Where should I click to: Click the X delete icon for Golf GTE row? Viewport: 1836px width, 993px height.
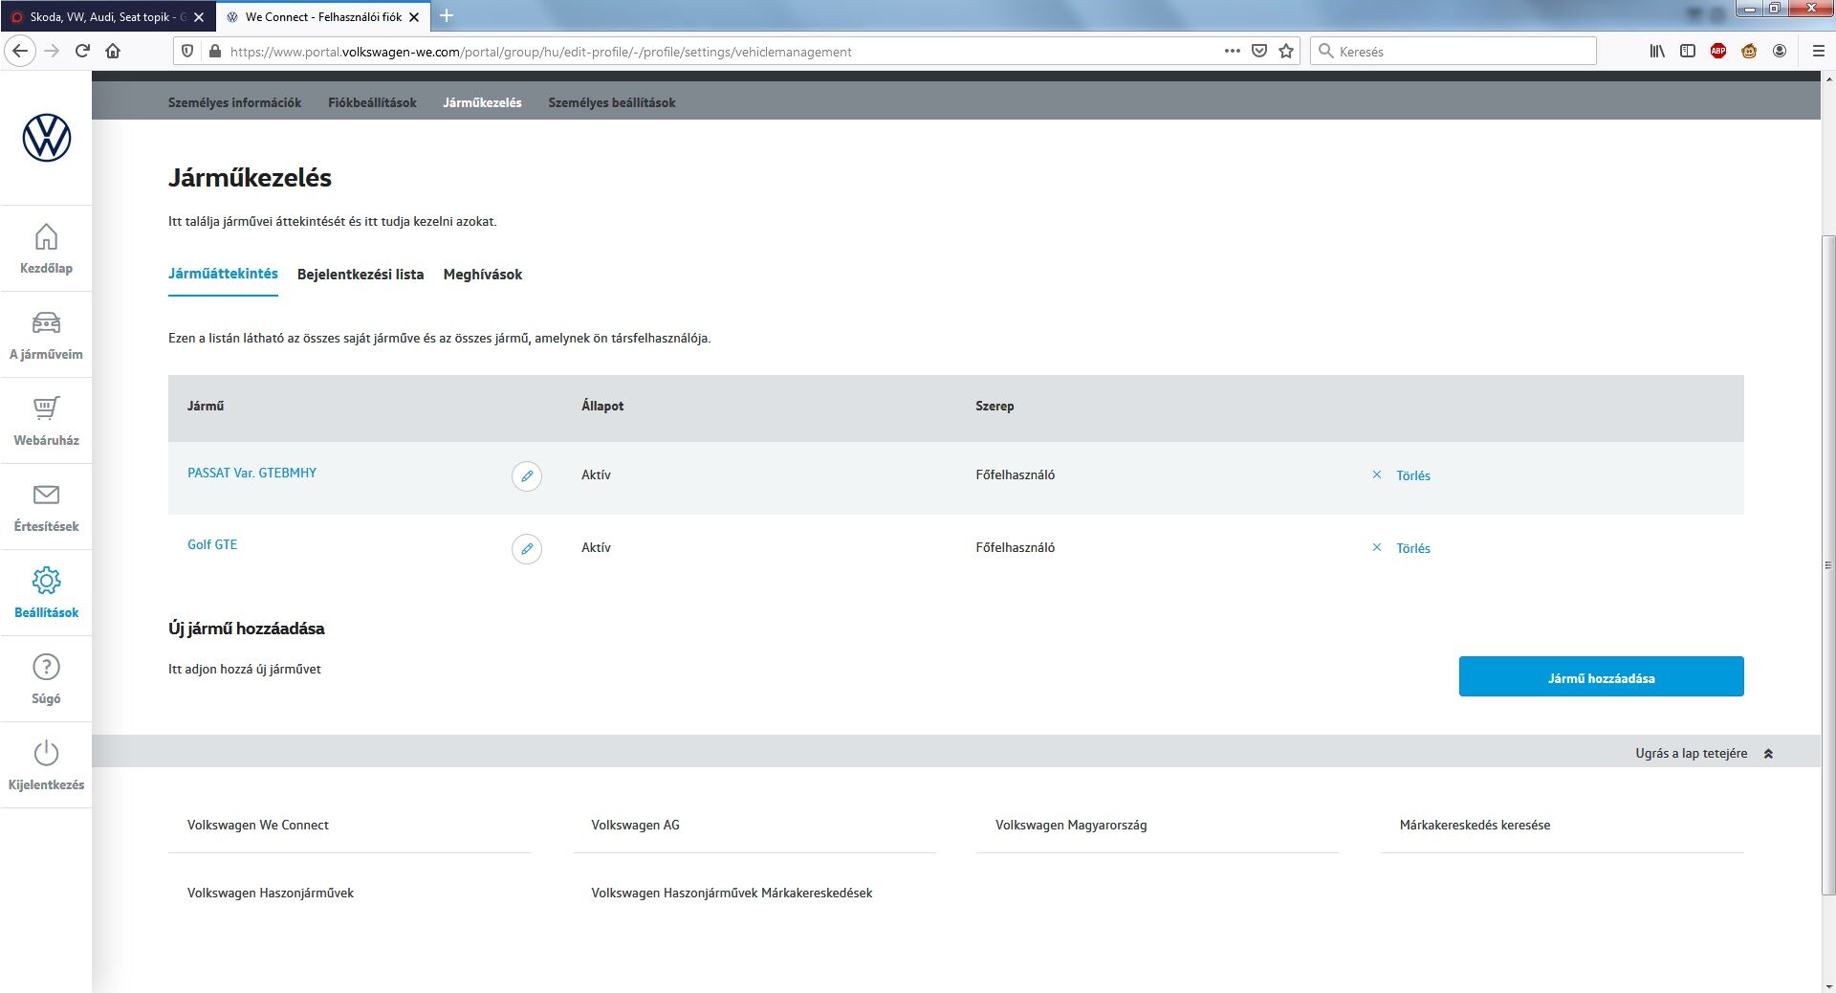point(1377,547)
